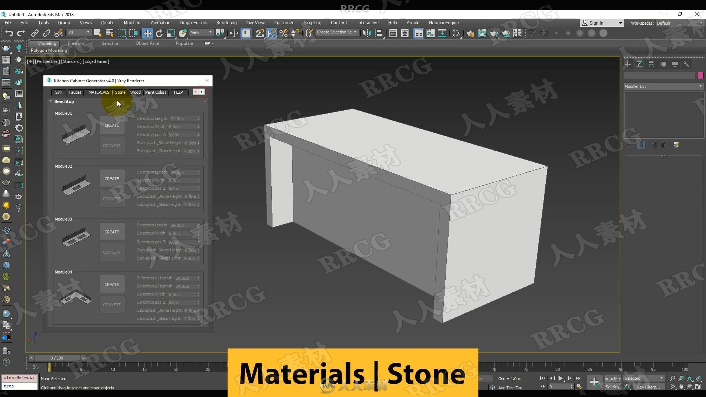Expand the ribbon options arrow after Populate
The image size is (706, 397).
(x=212, y=43)
